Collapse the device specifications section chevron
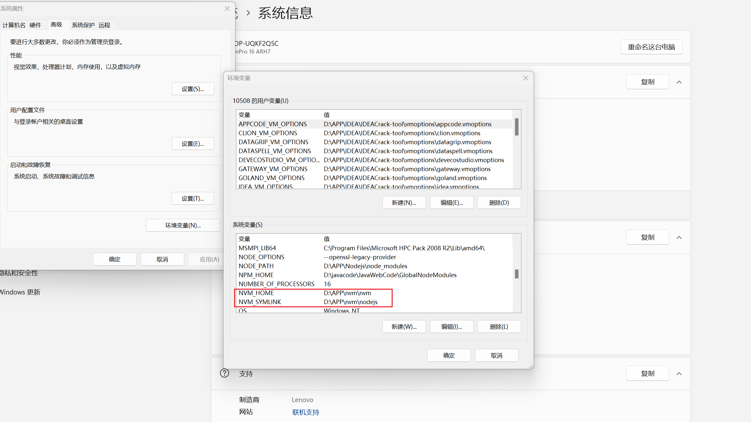This screenshot has height=422, width=751. (x=679, y=82)
